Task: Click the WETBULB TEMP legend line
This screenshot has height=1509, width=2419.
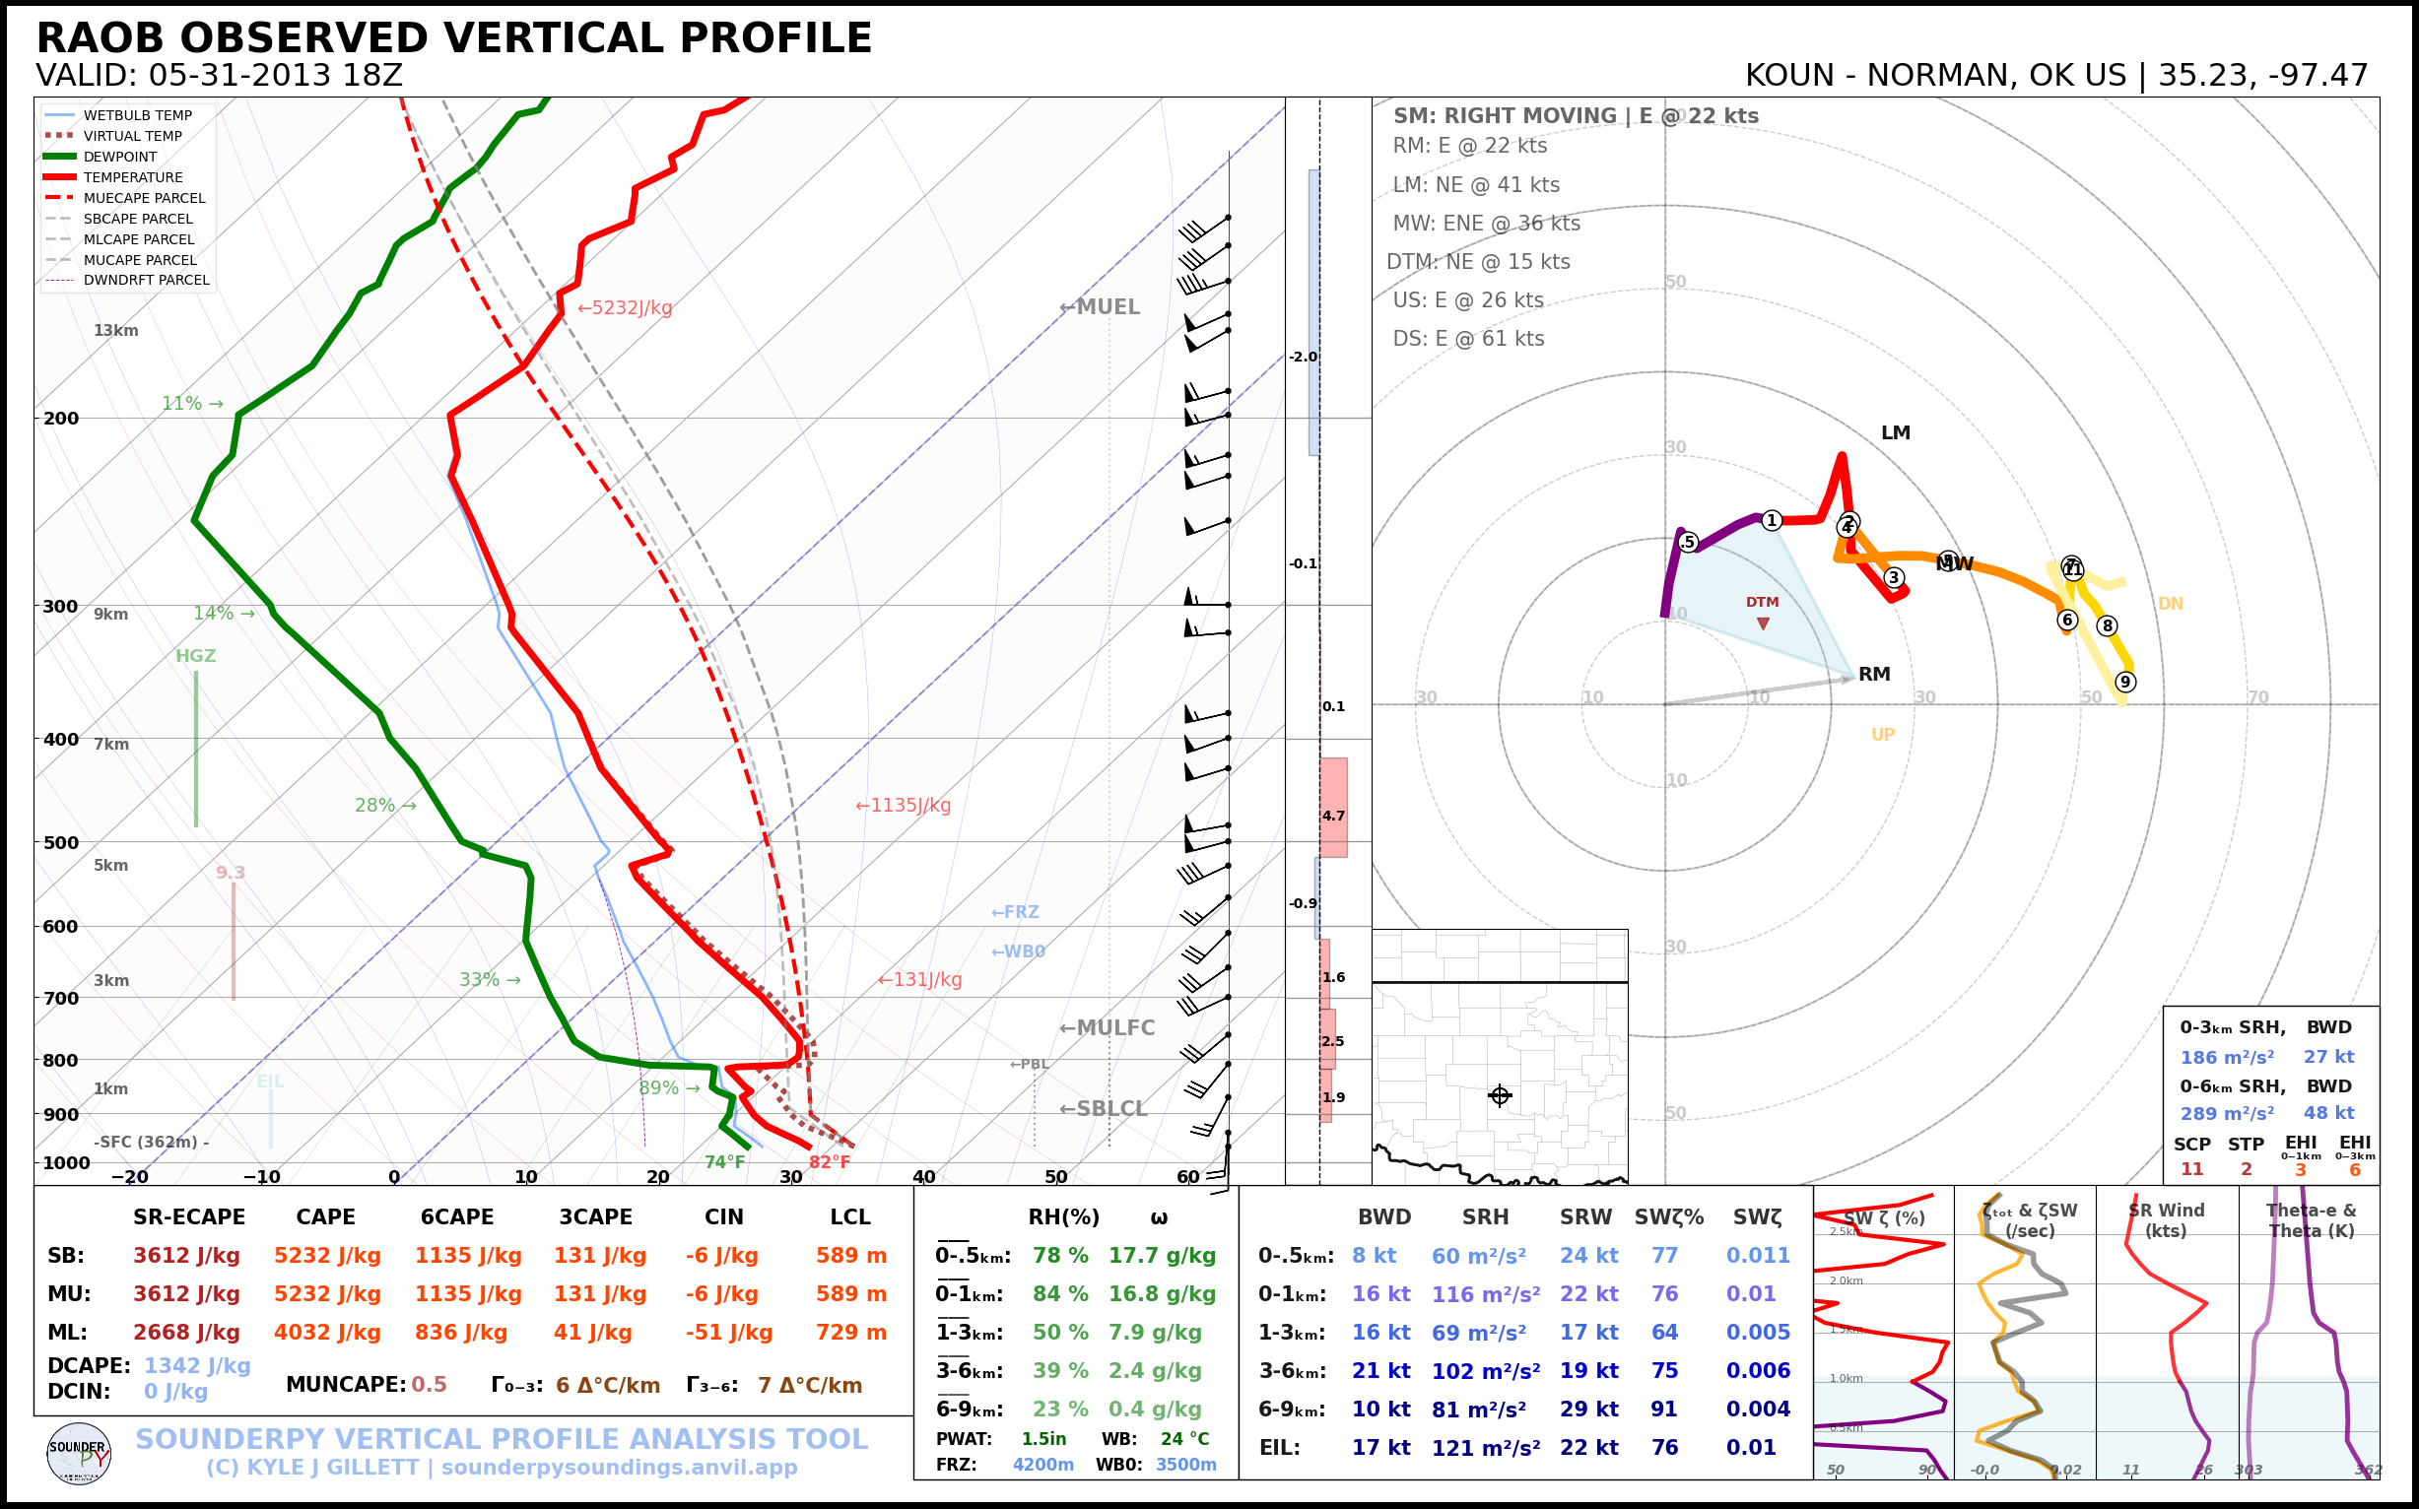Action: [x=60, y=116]
